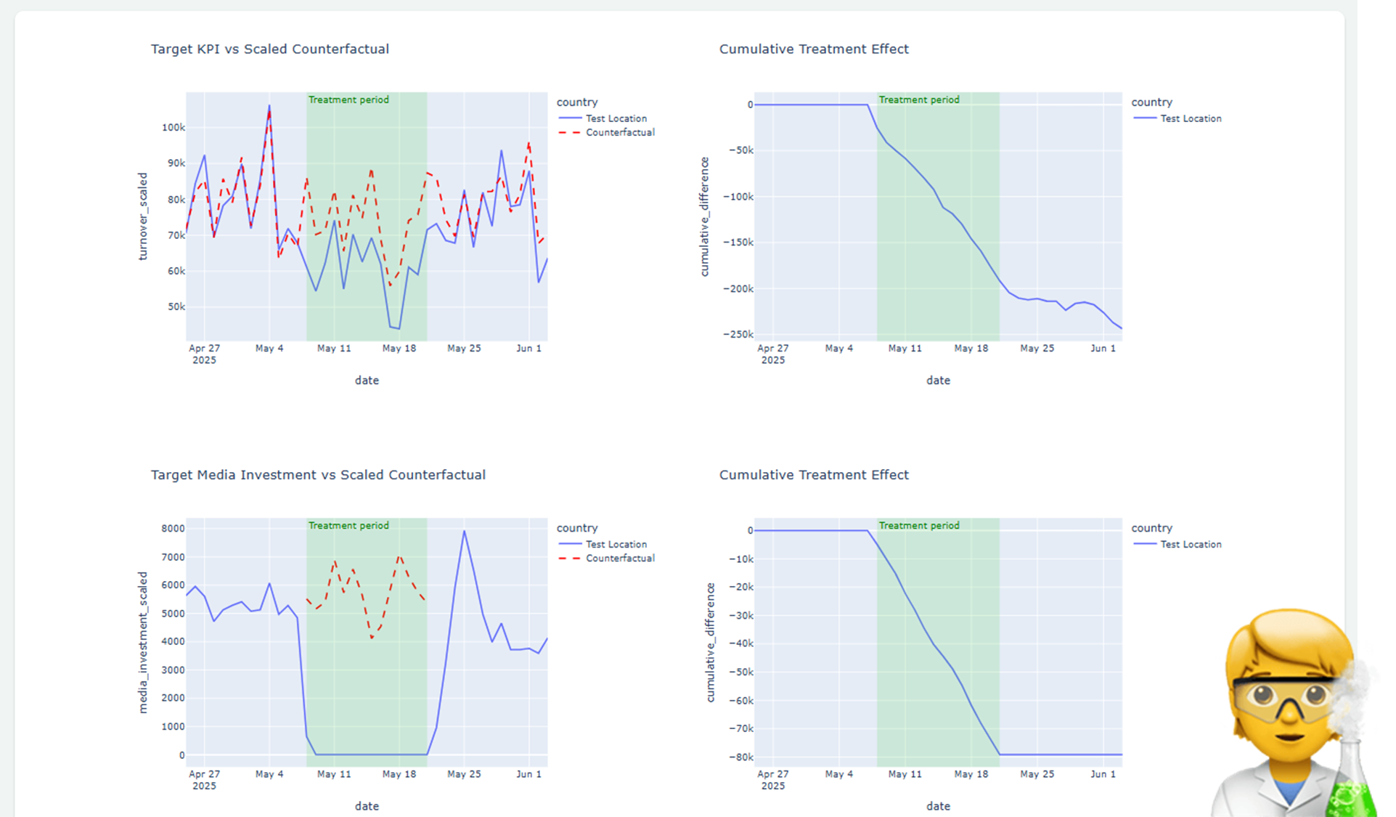The image size is (1396, 817).
Task: Click the red dashed Counterfactual symbol in KPI legend
Action: [568, 132]
